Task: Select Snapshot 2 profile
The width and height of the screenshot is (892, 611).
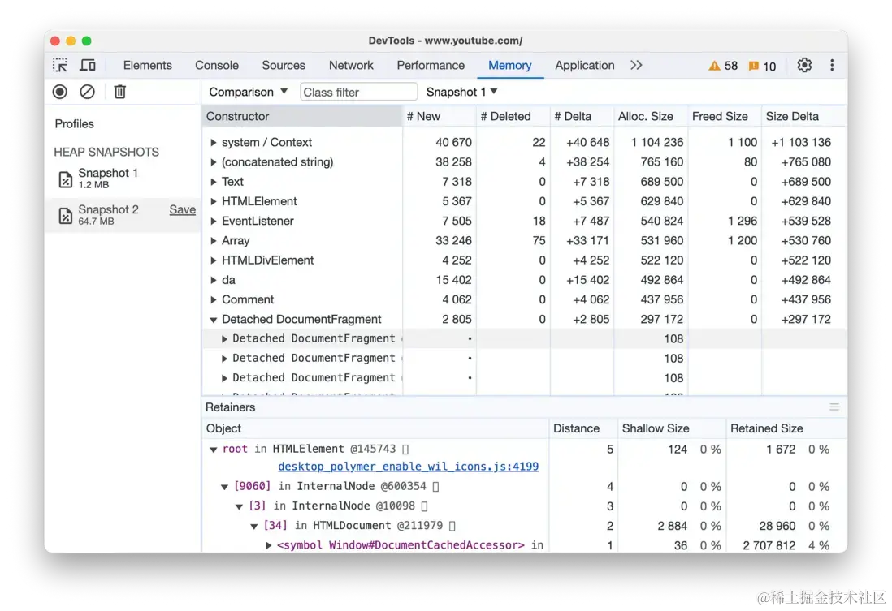Action: [123, 215]
